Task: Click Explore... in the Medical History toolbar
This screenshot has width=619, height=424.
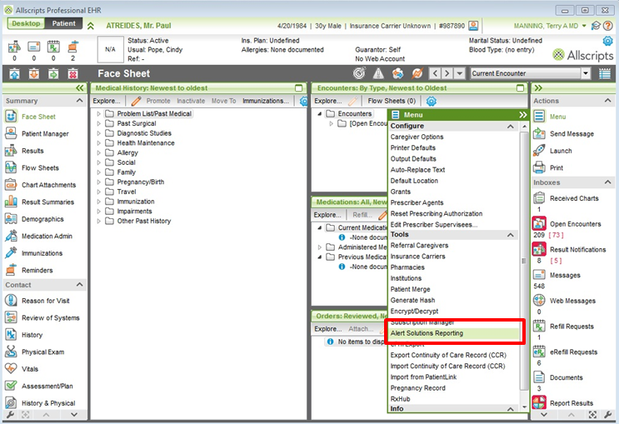Action: click(107, 101)
